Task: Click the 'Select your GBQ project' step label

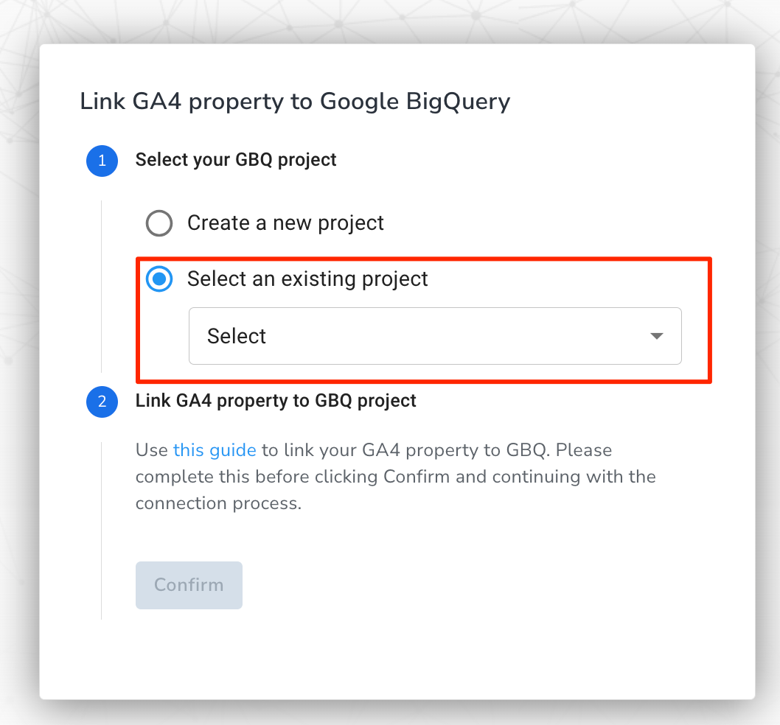Action: (x=235, y=160)
